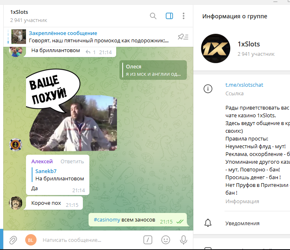Image resolution: width=290 pixels, height=250 pixels.
Task: Click the info circle icon in group panel
Action: coord(208,89)
